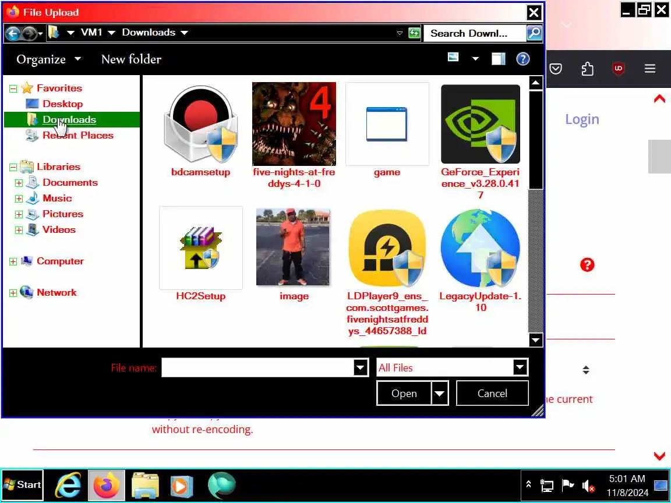Click the network tray icon
The image size is (671, 503).
(547, 486)
